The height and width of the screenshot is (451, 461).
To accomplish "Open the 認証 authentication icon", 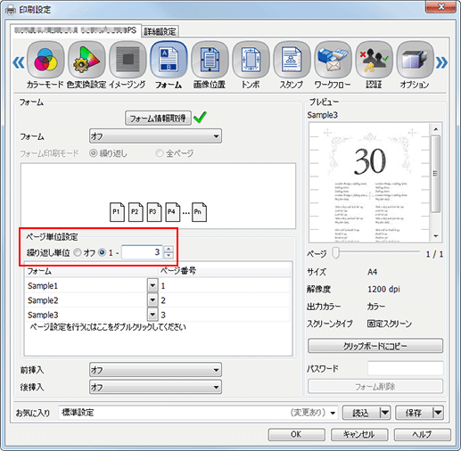I will [374, 60].
